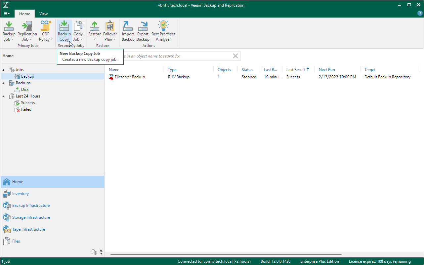Image resolution: width=424 pixels, height=265 pixels.
Task: Open the help question mark icon
Action: pos(420,14)
